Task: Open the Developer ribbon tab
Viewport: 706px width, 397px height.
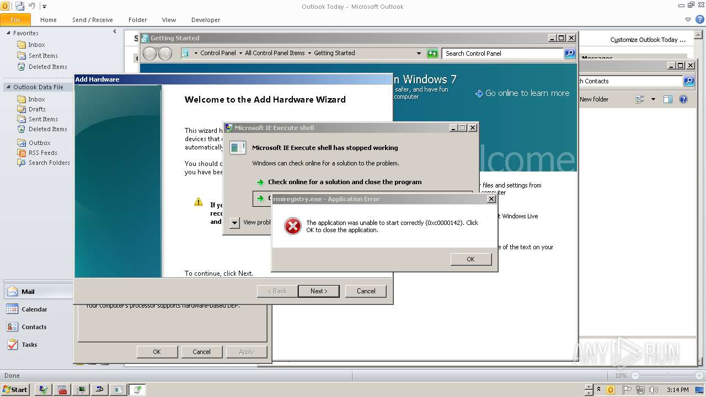Action: (x=206, y=20)
